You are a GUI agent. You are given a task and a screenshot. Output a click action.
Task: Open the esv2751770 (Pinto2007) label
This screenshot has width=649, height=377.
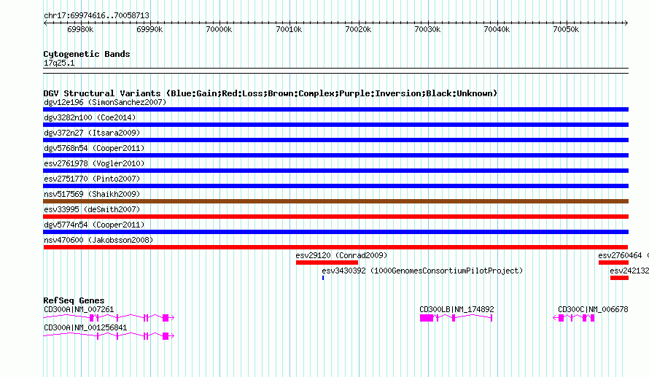pos(92,179)
